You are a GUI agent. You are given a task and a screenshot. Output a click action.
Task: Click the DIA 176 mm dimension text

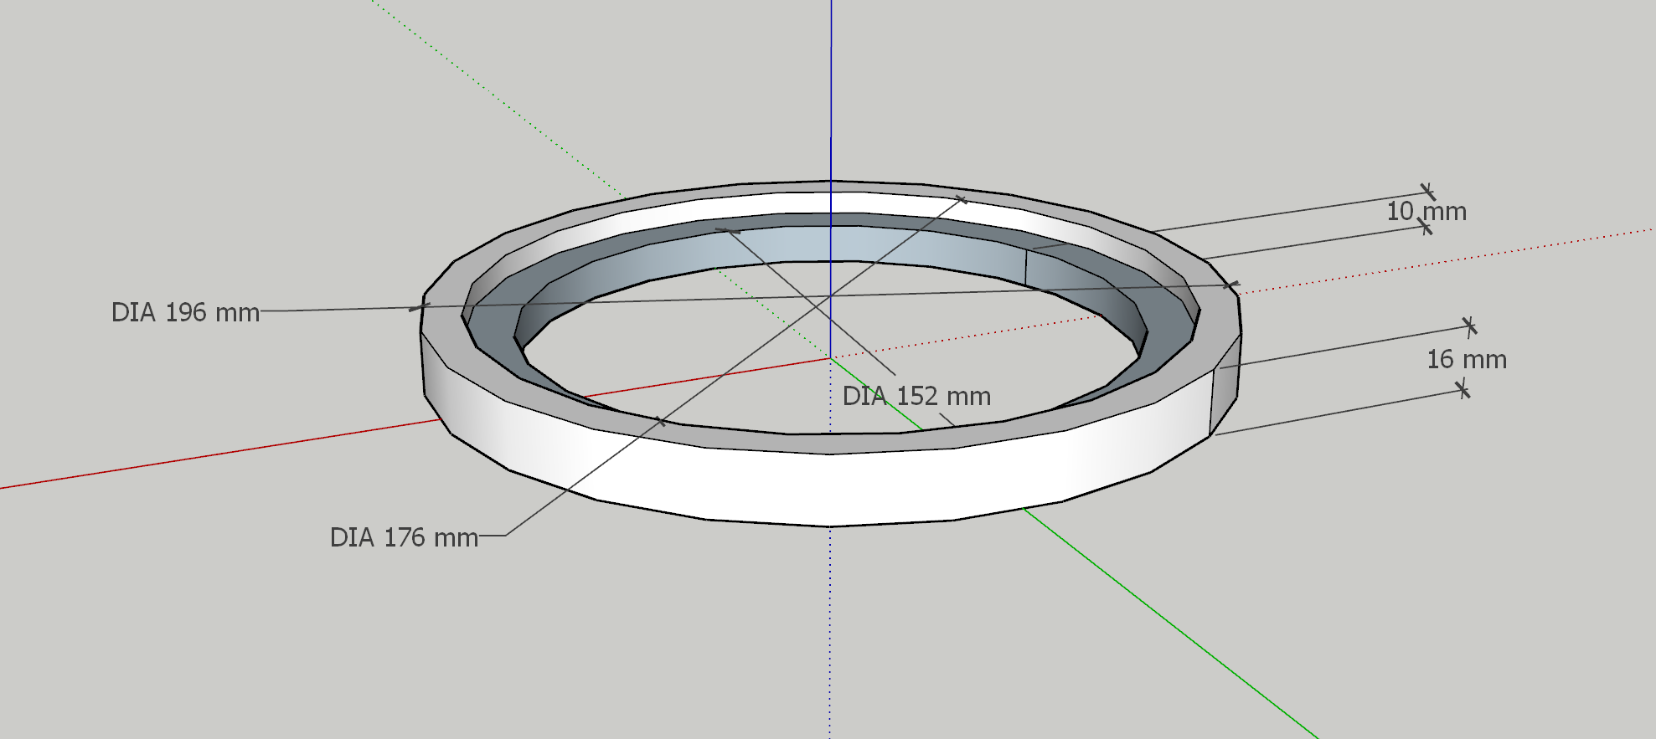pyautogui.click(x=404, y=537)
